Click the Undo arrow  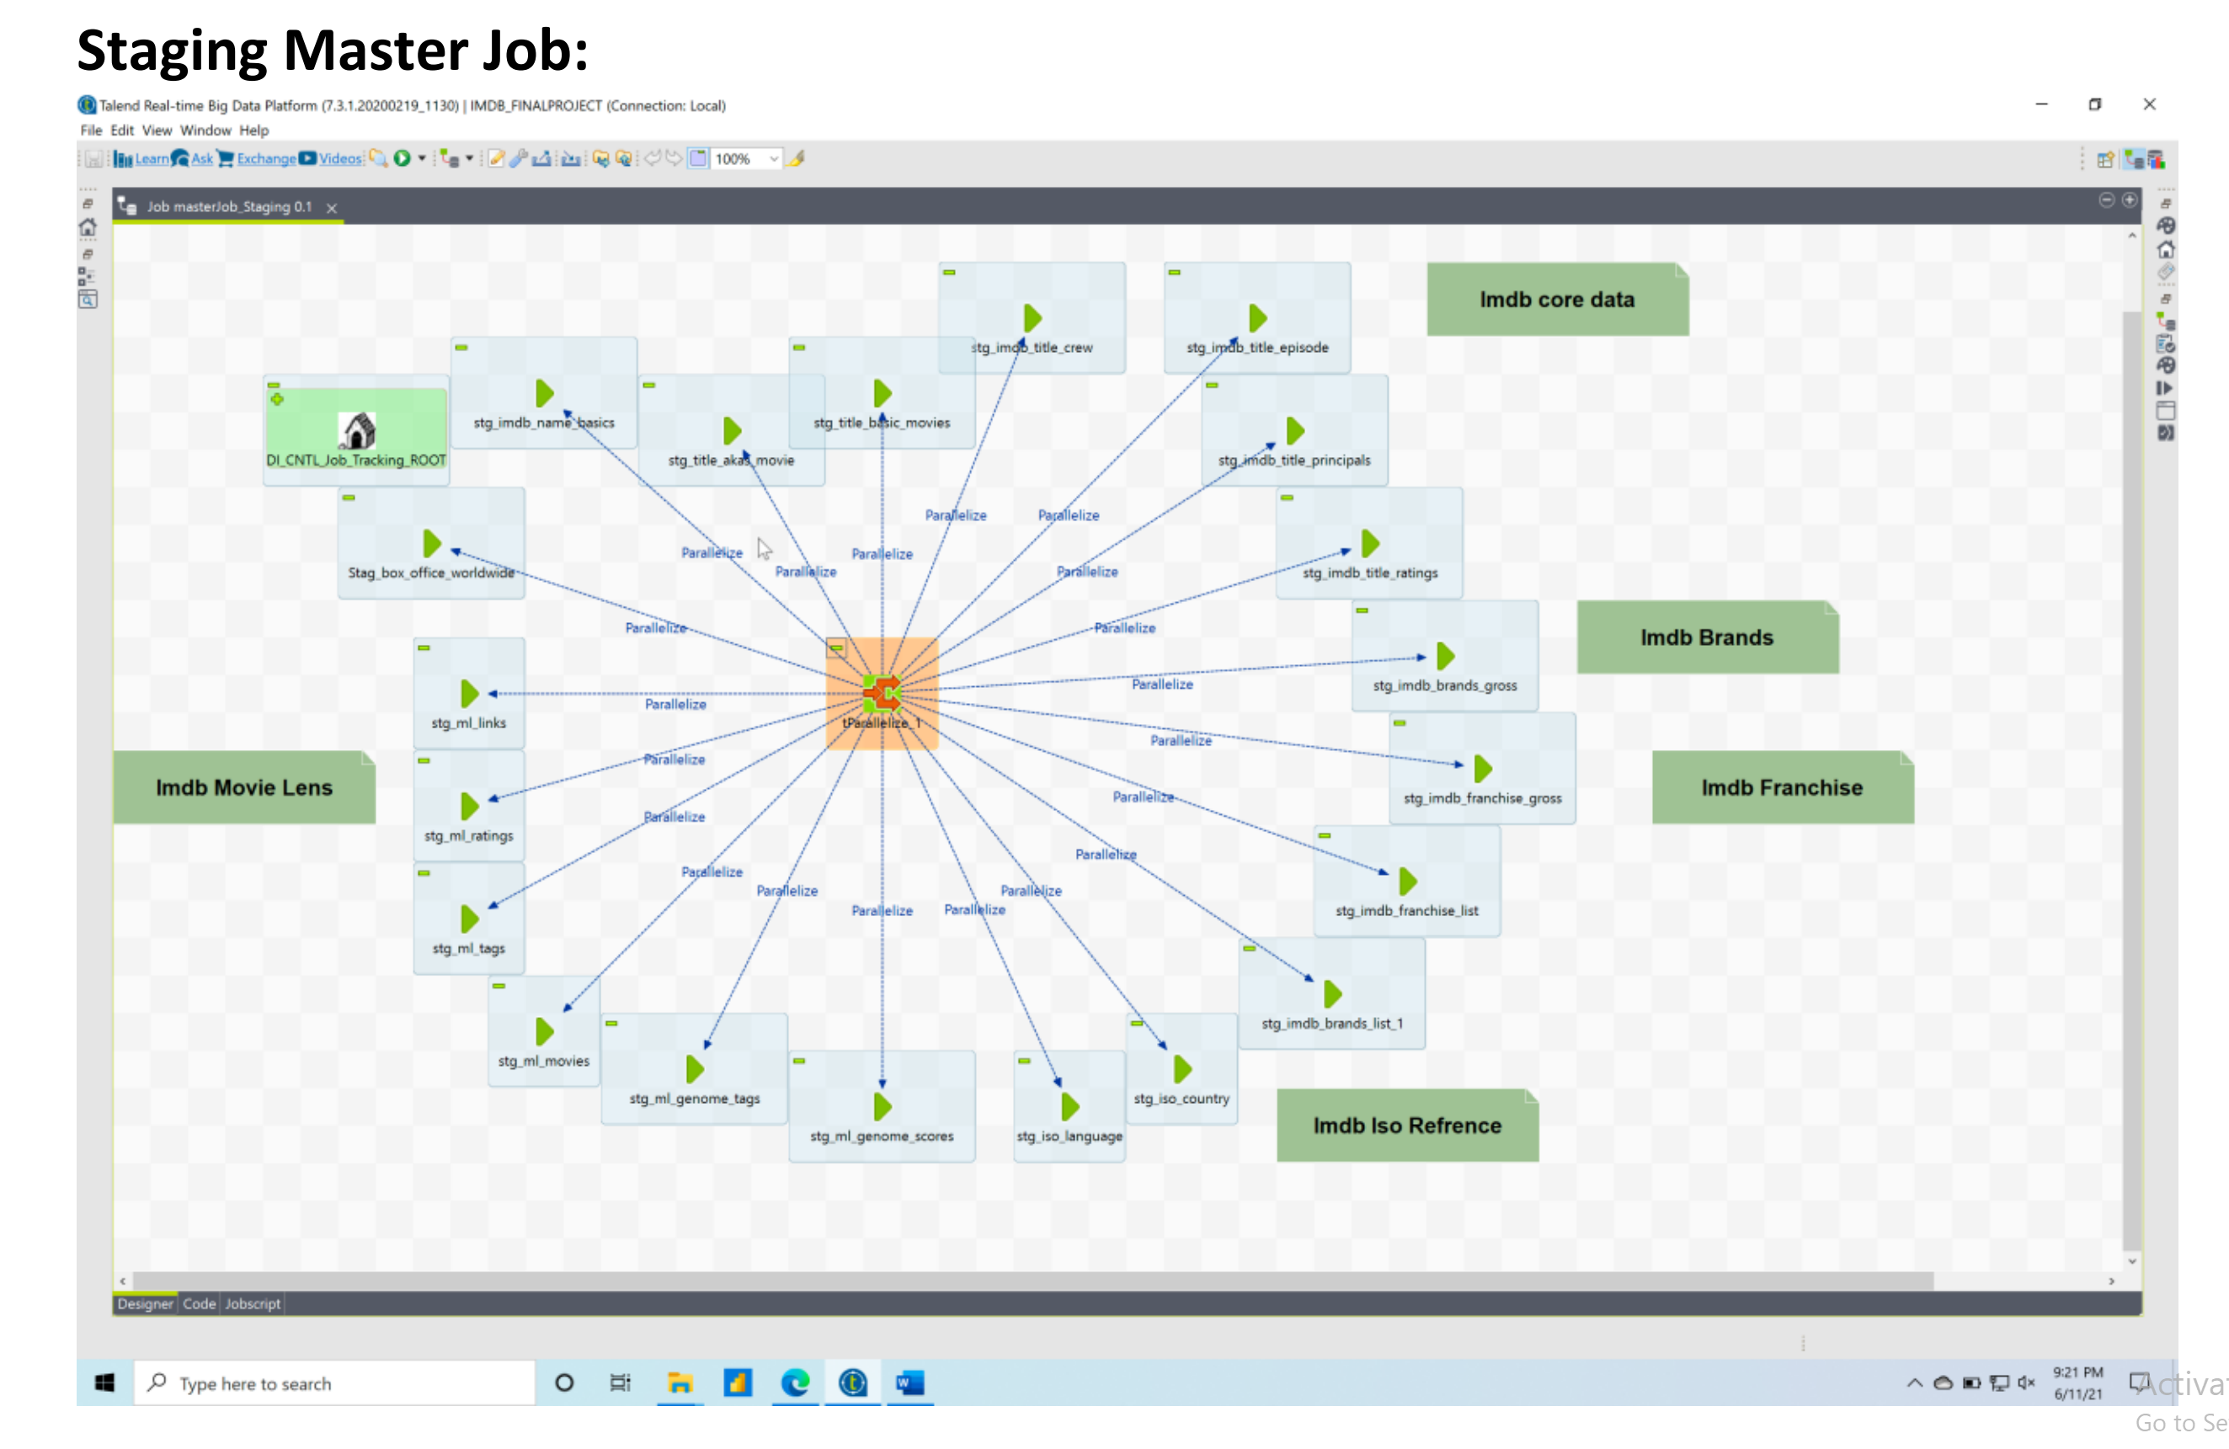(653, 158)
